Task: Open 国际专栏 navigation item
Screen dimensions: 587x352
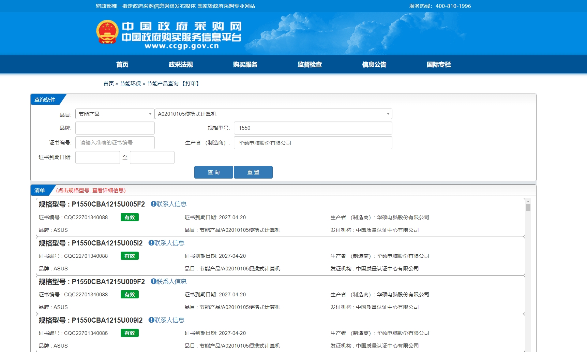Action: coord(439,65)
